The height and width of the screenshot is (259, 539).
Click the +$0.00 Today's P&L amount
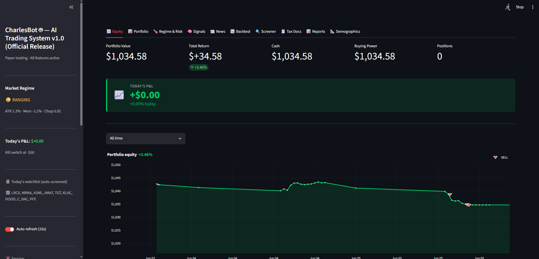pyautogui.click(x=145, y=95)
